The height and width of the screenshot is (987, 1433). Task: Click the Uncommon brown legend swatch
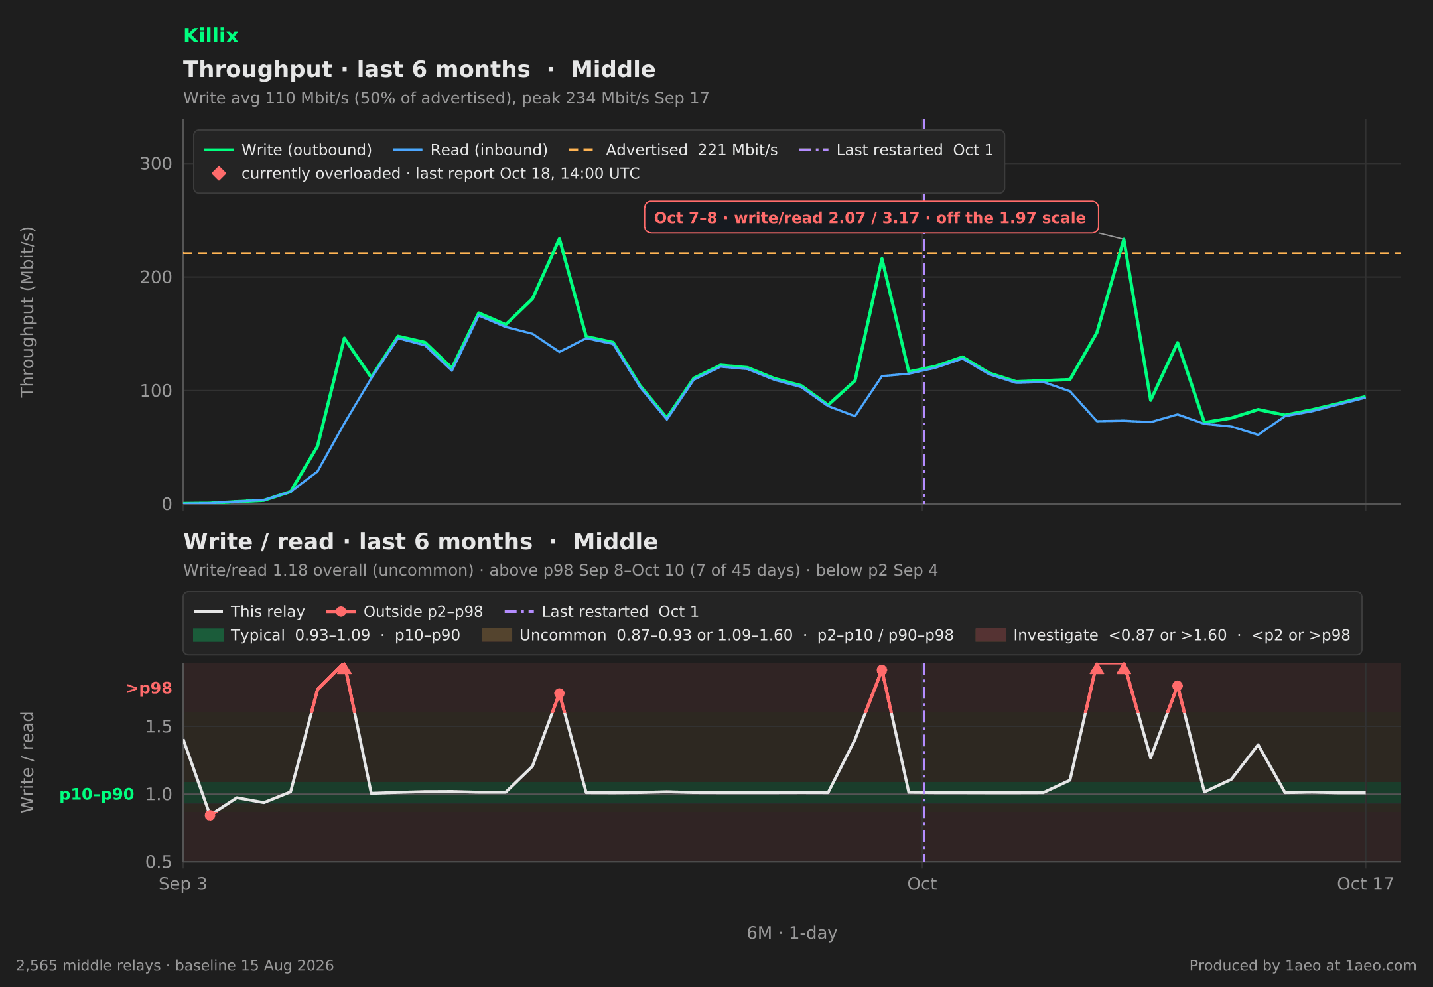(497, 635)
